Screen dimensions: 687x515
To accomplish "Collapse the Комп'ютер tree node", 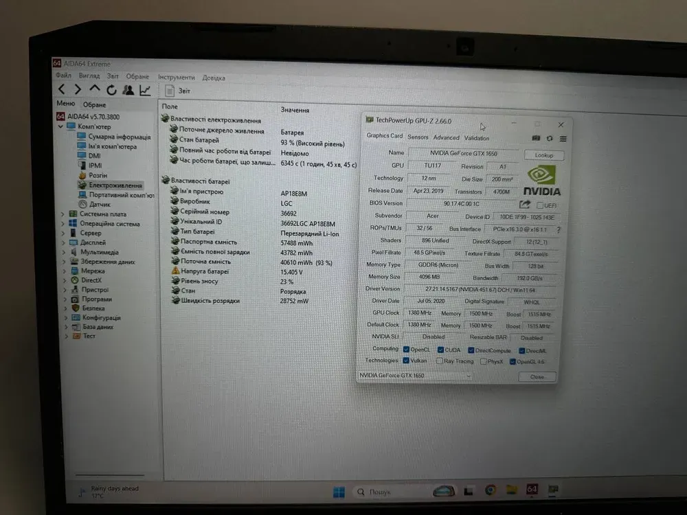I will point(61,127).
